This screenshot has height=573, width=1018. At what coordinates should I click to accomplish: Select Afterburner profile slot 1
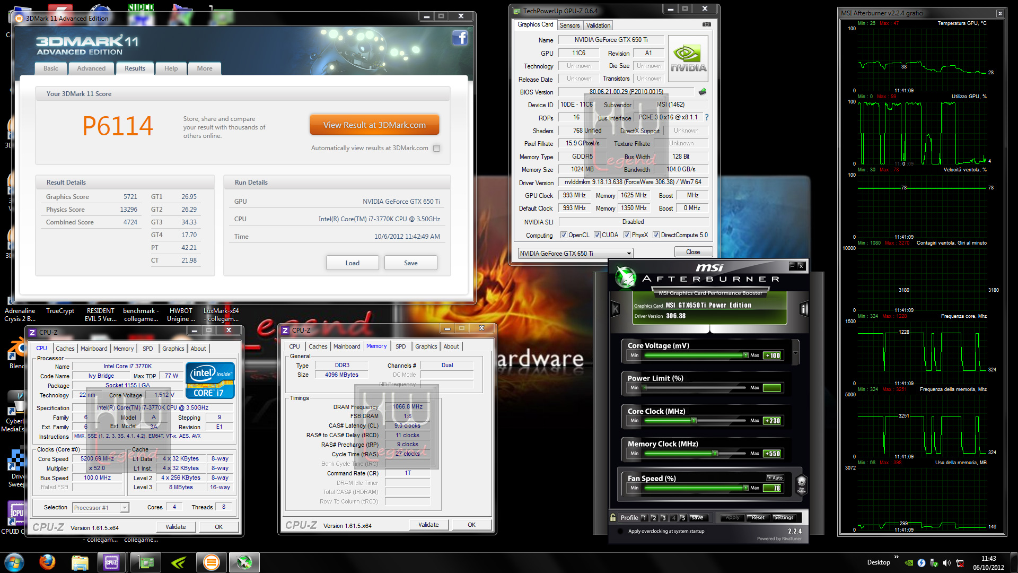(644, 518)
